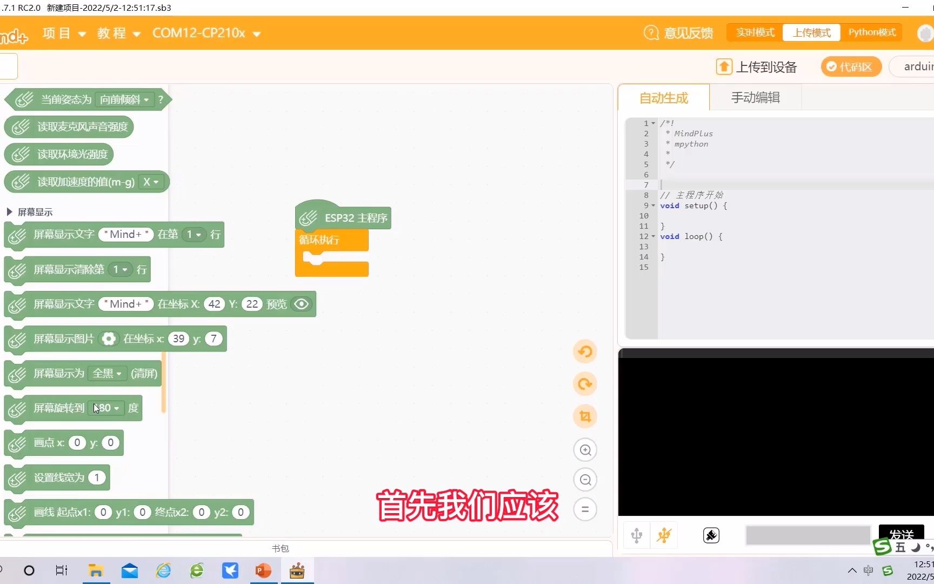Switch to 自动生成 code tab

click(663, 98)
